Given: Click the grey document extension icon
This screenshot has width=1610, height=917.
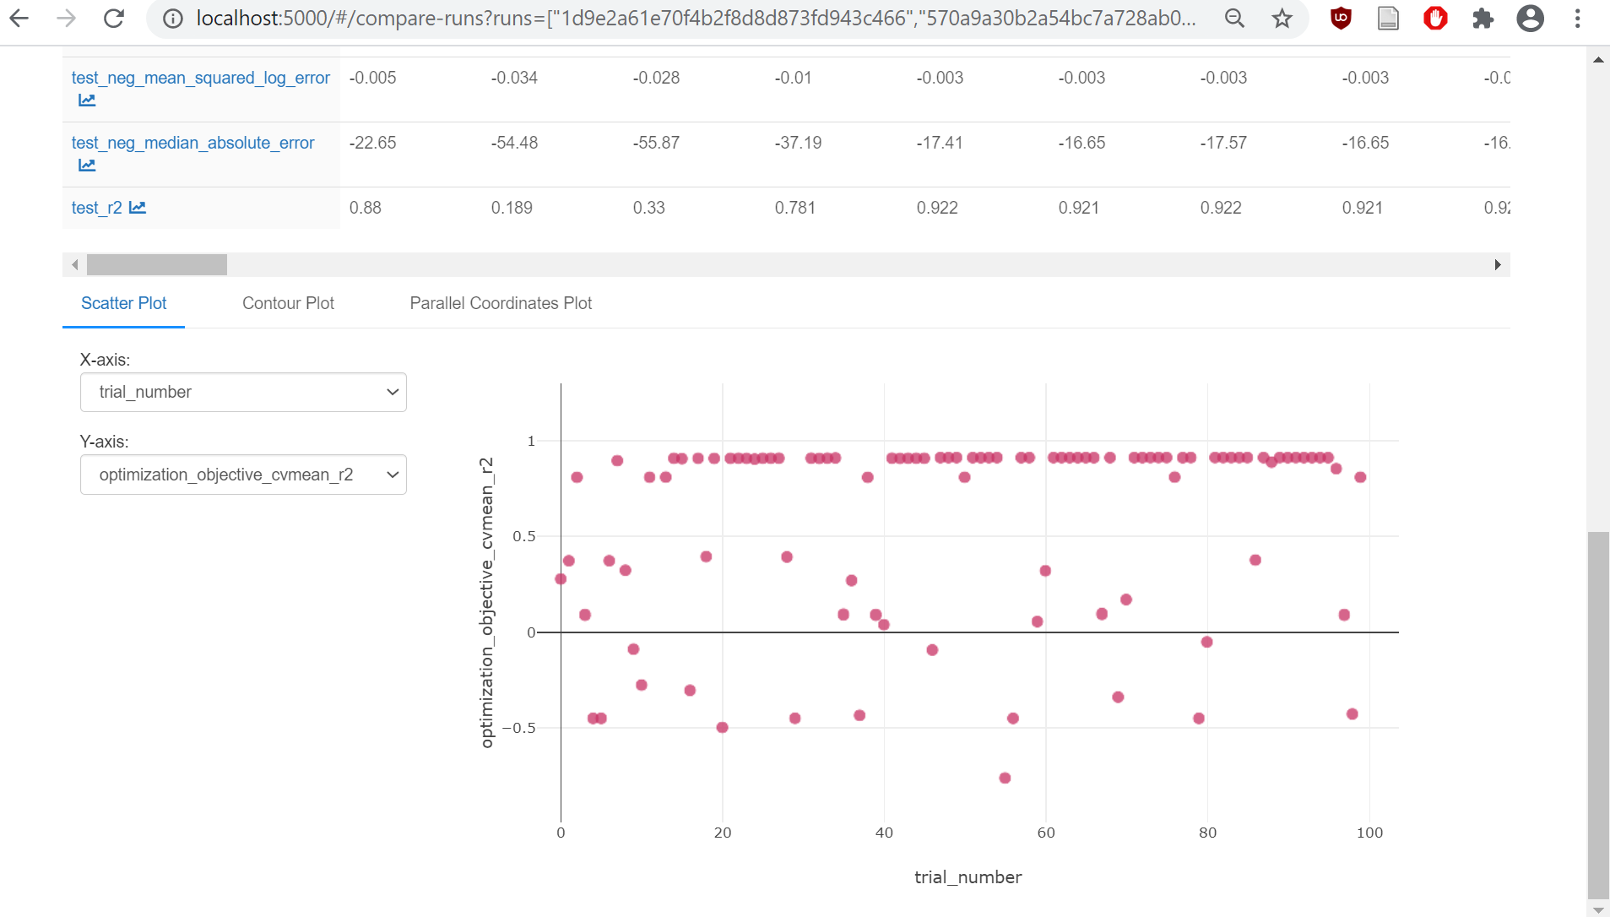Looking at the screenshot, I should click(1388, 19).
